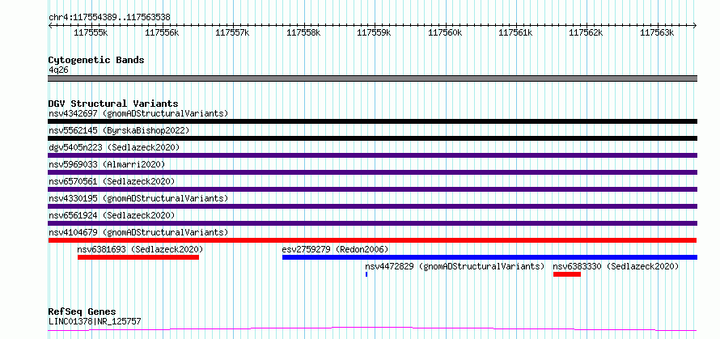Open variant label nsv4472829 (gnomADStructuralVariants)
Viewport: 720px width, 339px height.
(x=455, y=266)
